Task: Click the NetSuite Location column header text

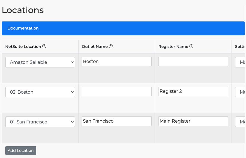Action: [x=23, y=47]
